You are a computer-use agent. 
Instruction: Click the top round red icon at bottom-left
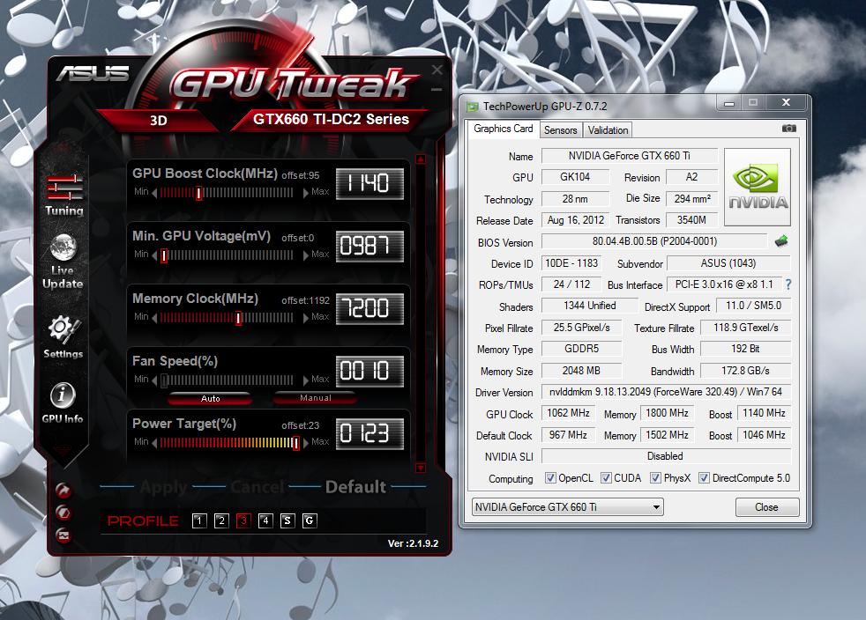tap(63, 490)
